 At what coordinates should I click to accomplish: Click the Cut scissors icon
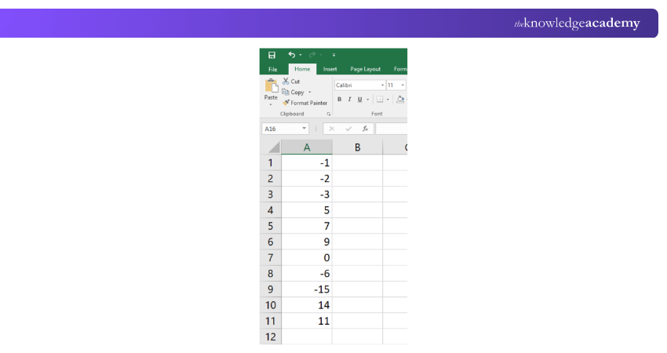tap(286, 82)
